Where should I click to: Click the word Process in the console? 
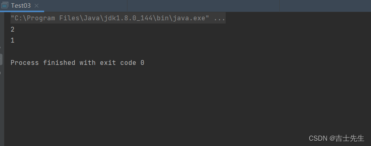coord(25,62)
